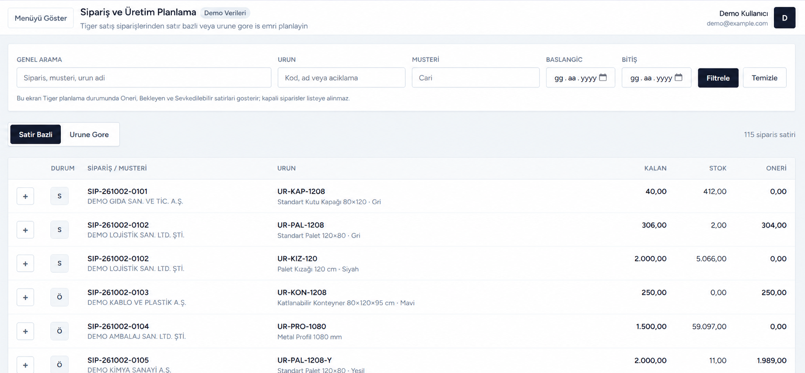Click the 115 siparis satiri count
This screenshot has width=805, height=373.
[x=770, y=135]
